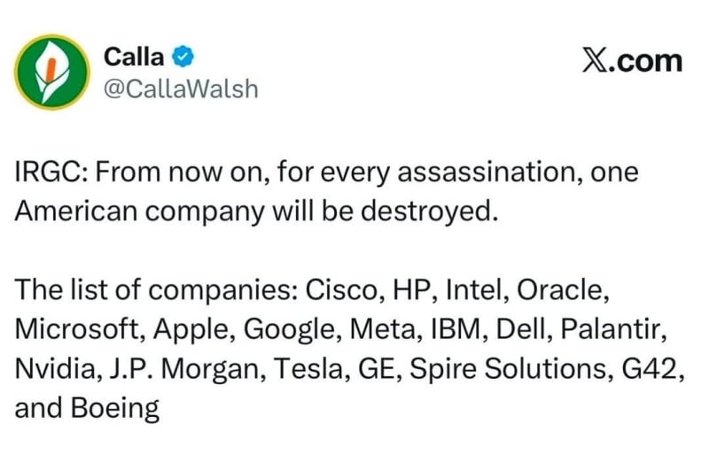Open the Calla display name profile link
This screenshot has width=709, height=470.
pos(134,57)
